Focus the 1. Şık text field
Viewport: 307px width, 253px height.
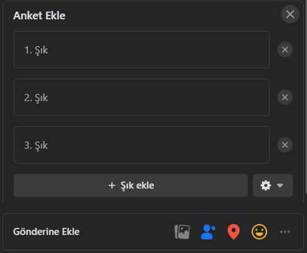pyautogui.click(x=142, y=50)
